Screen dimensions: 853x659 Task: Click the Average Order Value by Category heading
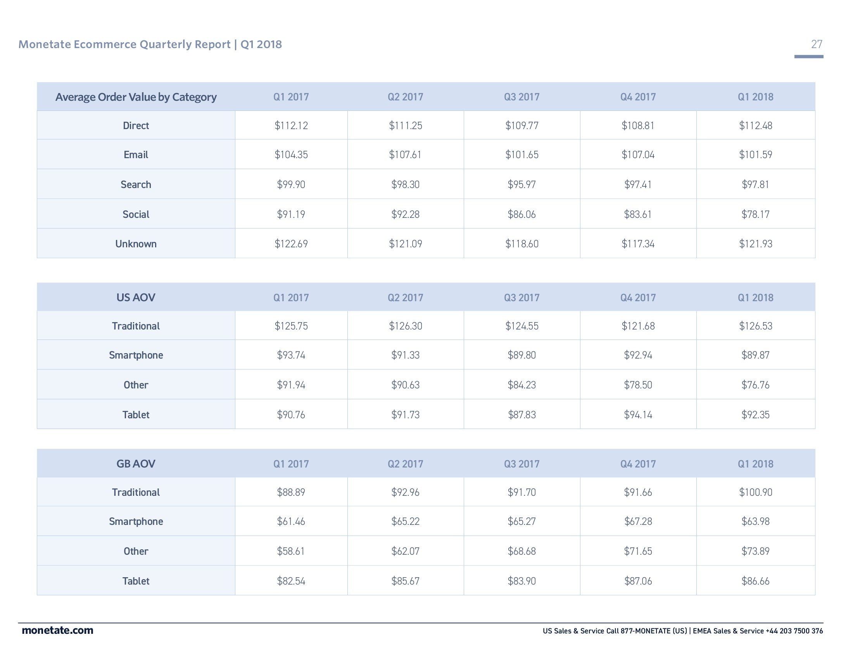136,97
